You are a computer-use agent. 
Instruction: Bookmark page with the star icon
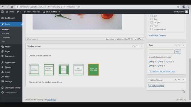coord(178,7)
